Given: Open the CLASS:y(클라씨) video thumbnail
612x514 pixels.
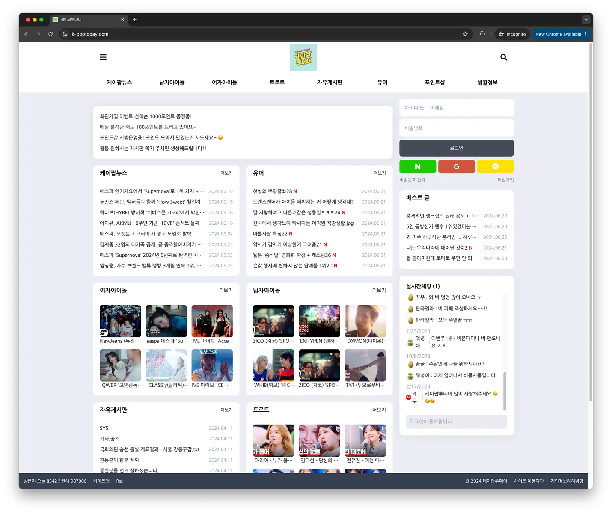Looking at the screenshot, I should [x=166, y=365].
